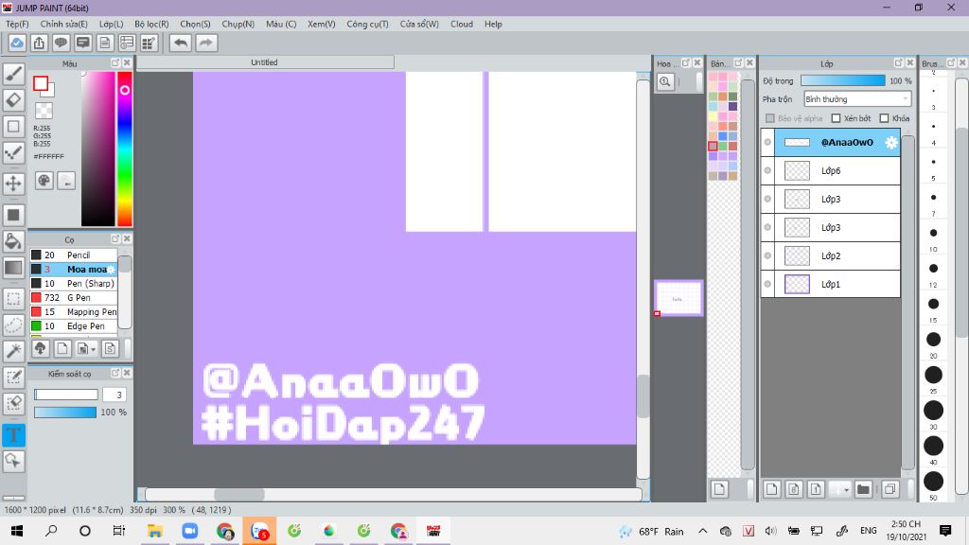
Task: Click the transparent color swatch
Action: pyautogui.click(x=44, y=111)
